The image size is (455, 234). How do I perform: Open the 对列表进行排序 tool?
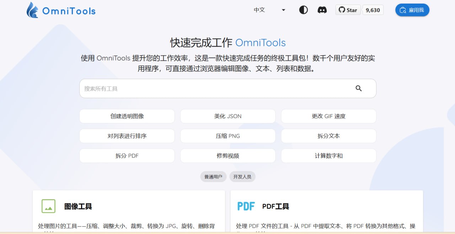(x=127, y=136)
